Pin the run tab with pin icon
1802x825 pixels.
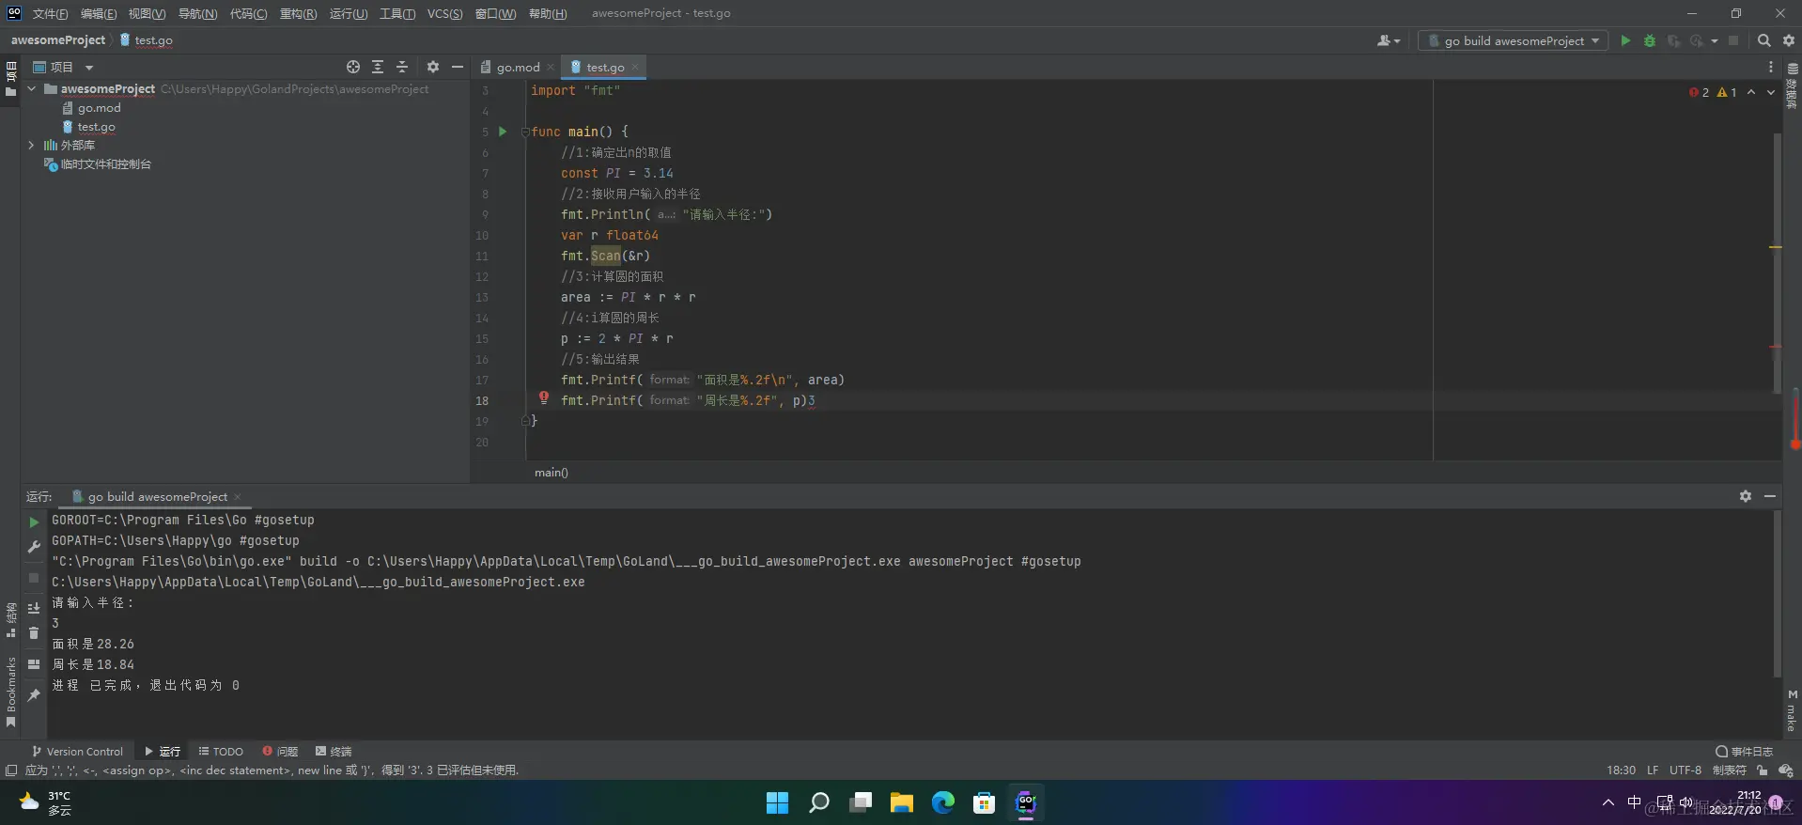tap(34, 695)
